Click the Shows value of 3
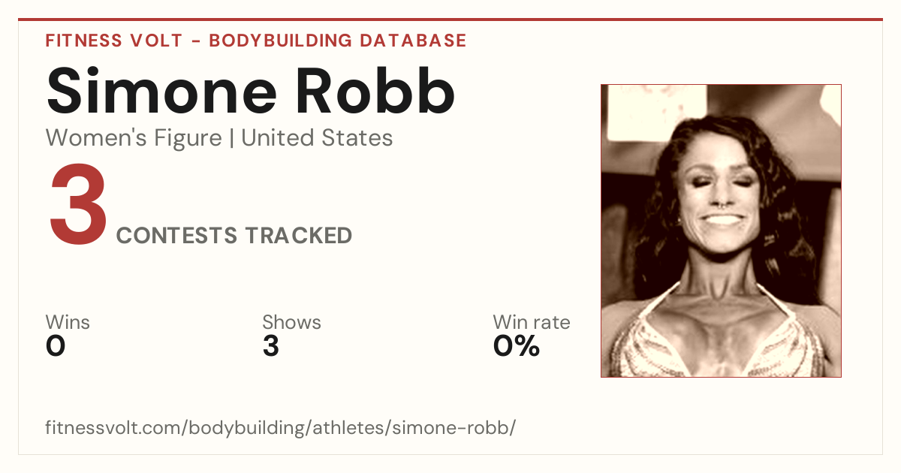Screen dimensions: 901x473 point(271,346)
